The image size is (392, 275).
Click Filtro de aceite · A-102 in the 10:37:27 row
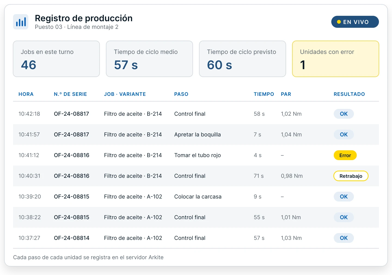pos(133,238)
